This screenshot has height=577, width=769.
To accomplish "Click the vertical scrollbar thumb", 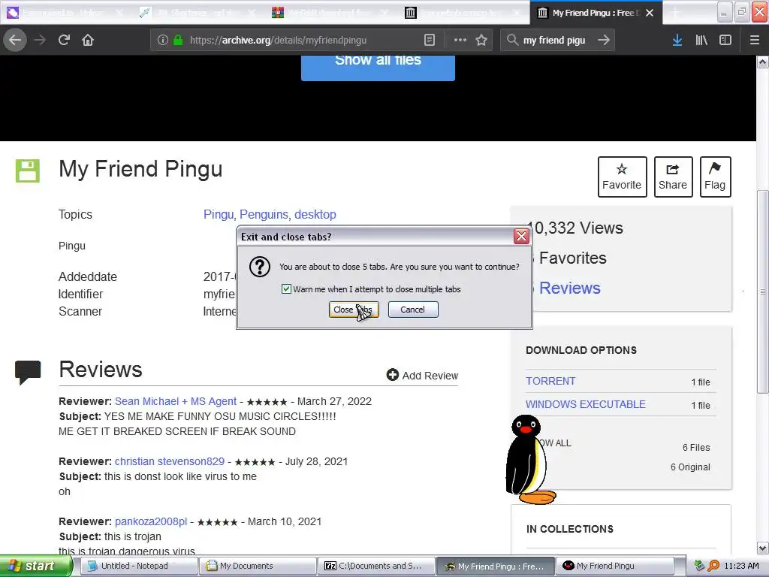I will tap(763, 292).
